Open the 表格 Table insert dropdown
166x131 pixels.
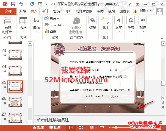click(x=23, y=25)
